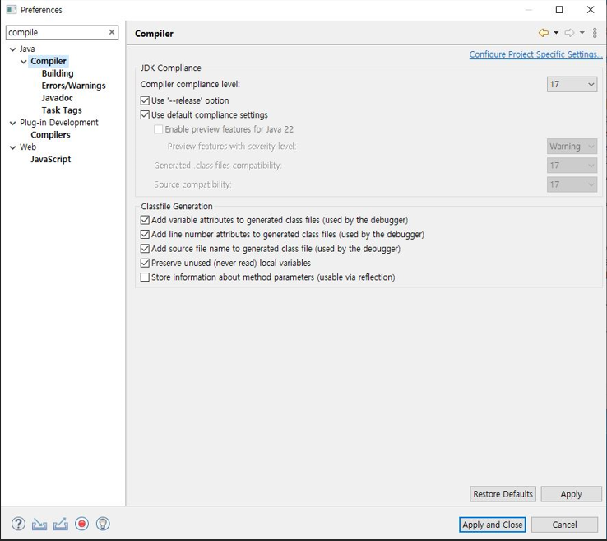This screenshot has width=607, height=541.
Task: Click the red record (Oomph) icon
Action: click(x=81, y=524)
